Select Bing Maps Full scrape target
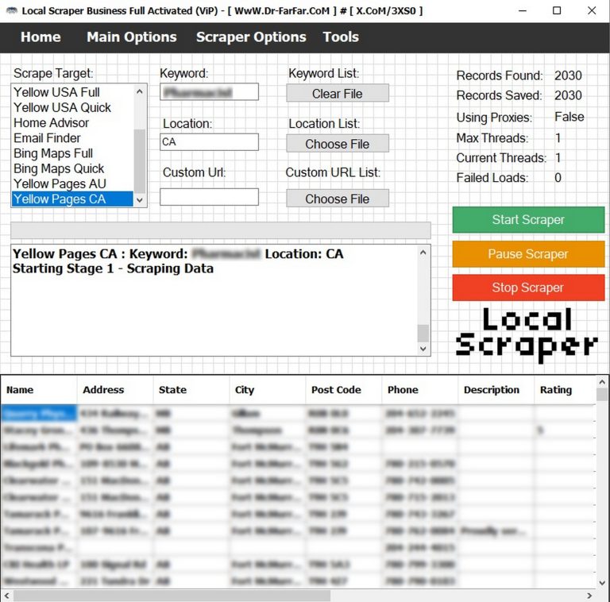Viewport: 610px width, 602px height. pos(72,153)
